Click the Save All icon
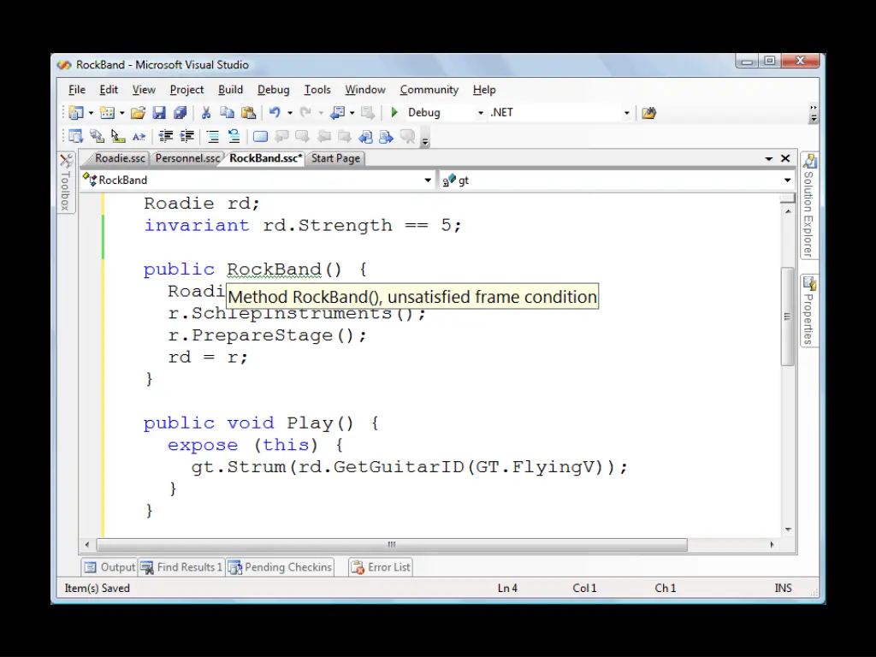 [180, 113]
